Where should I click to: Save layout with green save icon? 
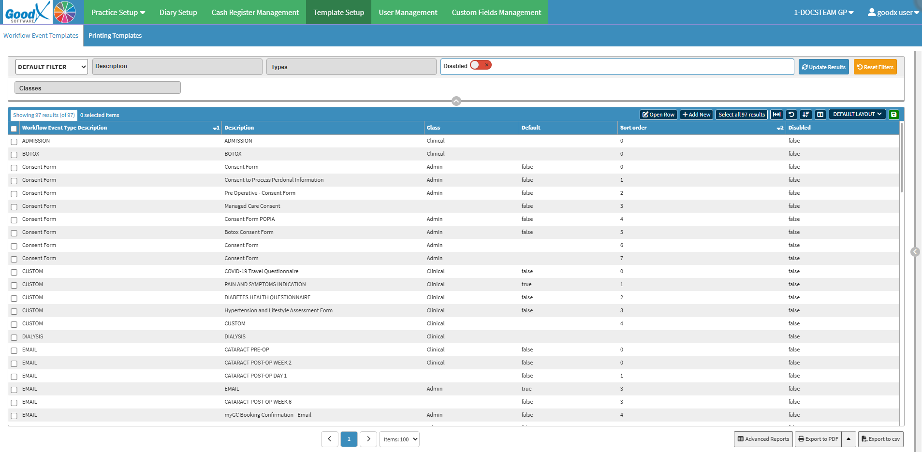tap(893, 115)
